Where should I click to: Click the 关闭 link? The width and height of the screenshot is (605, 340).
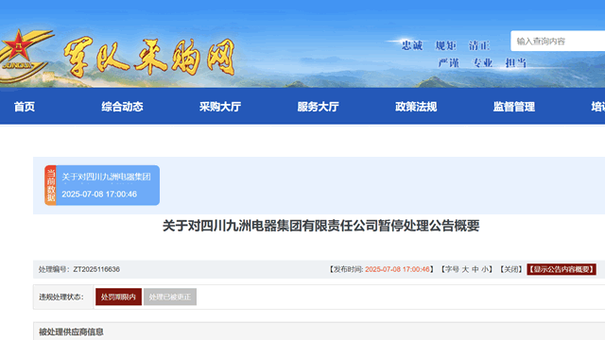(511, 269)
